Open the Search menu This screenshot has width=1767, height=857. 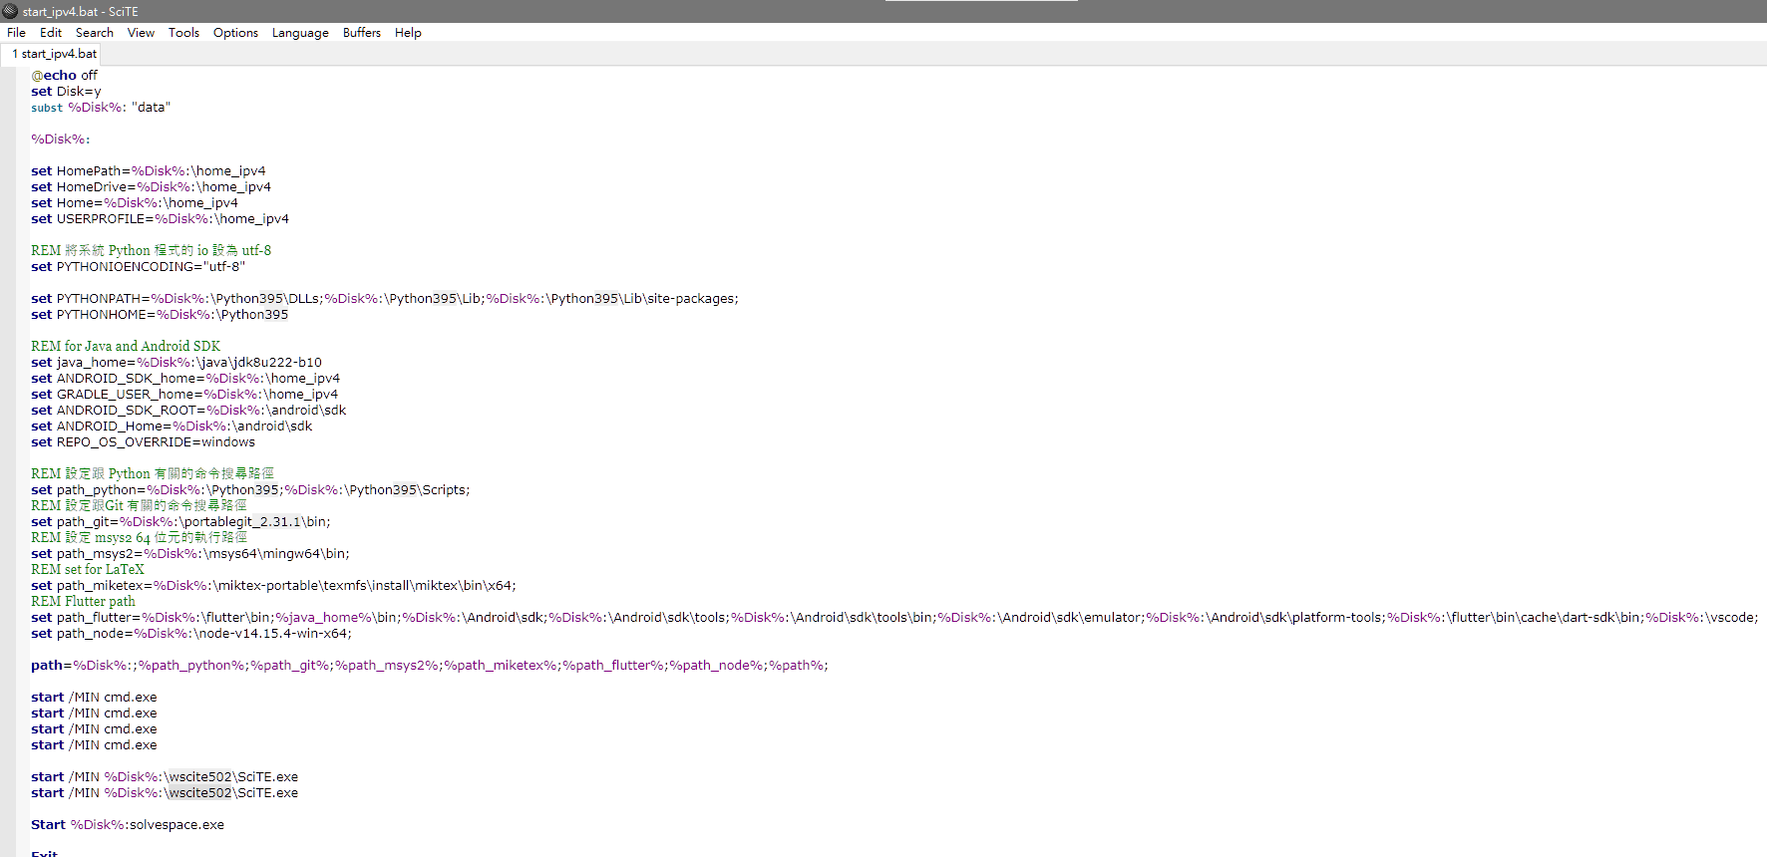pyautogui.click(x=95, y=33)
